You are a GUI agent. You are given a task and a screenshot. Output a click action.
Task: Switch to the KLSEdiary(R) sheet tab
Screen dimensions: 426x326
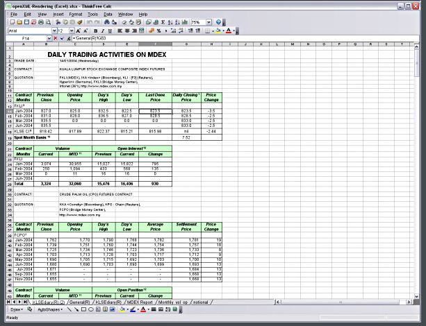coord(108,302)
